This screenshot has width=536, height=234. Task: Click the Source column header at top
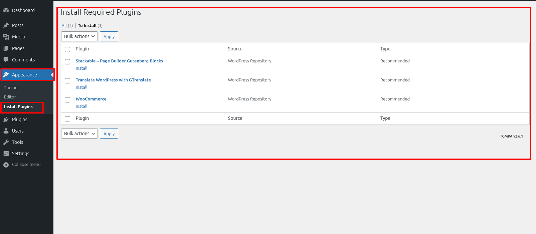click(235, 49)
